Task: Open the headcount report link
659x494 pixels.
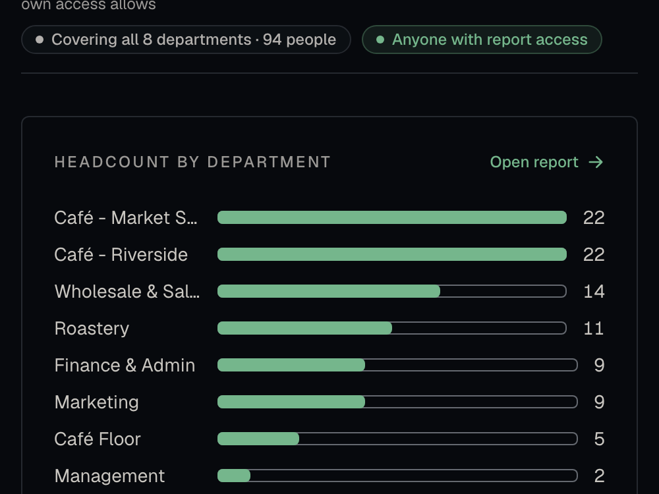Action: [546, 162]
